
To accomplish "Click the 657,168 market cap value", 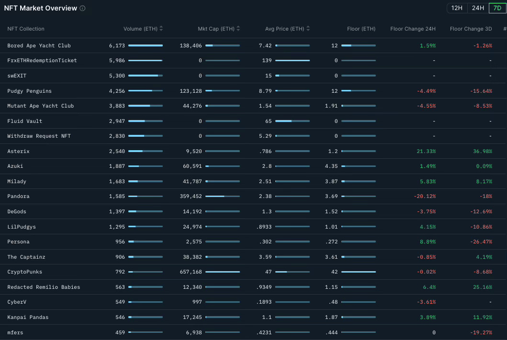I will click(x=191, y=272).
